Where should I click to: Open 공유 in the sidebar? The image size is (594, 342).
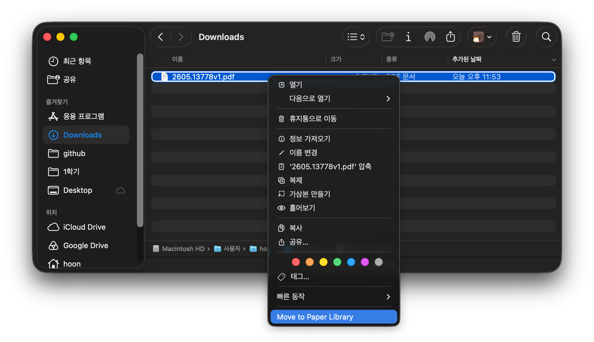tap(86, 79)
